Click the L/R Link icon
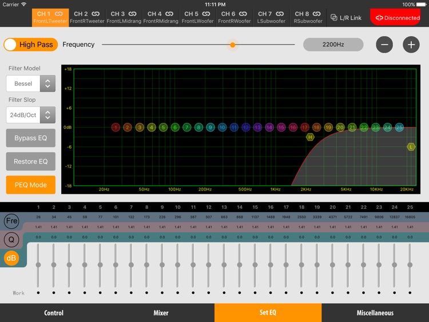Screen dimensions: 429x322 334,18
